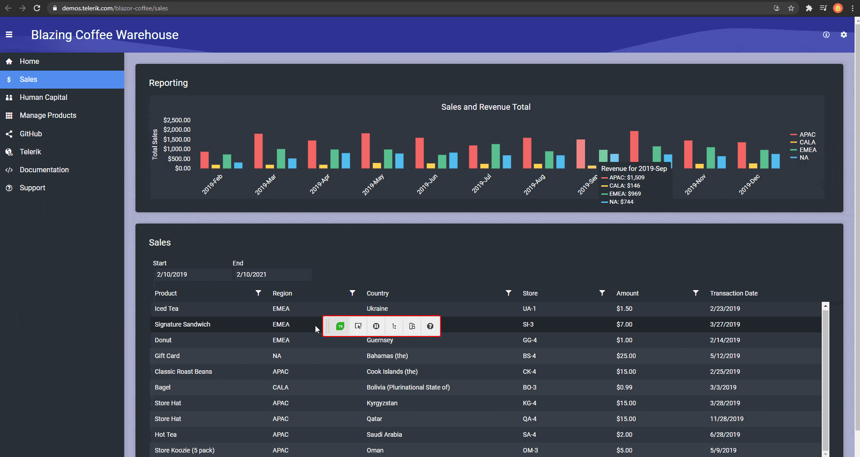Image resolution: width=860 pixels, height=457 pixels.
Task: Select the Signature Sandwich row
Action: 486,324
